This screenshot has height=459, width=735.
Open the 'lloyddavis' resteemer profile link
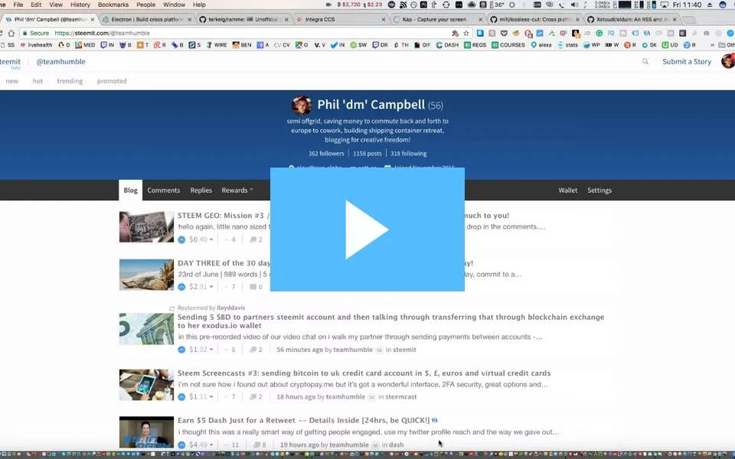tap(230, 308)
